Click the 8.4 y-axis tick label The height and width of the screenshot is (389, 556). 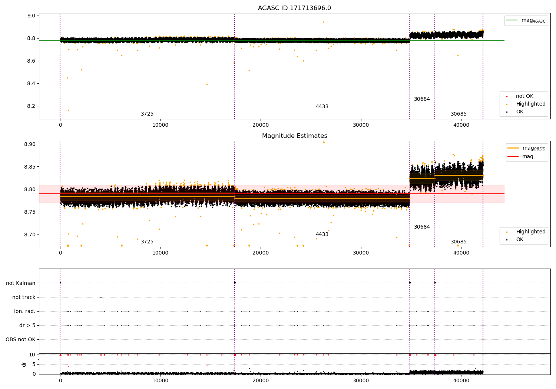point(32,84)
